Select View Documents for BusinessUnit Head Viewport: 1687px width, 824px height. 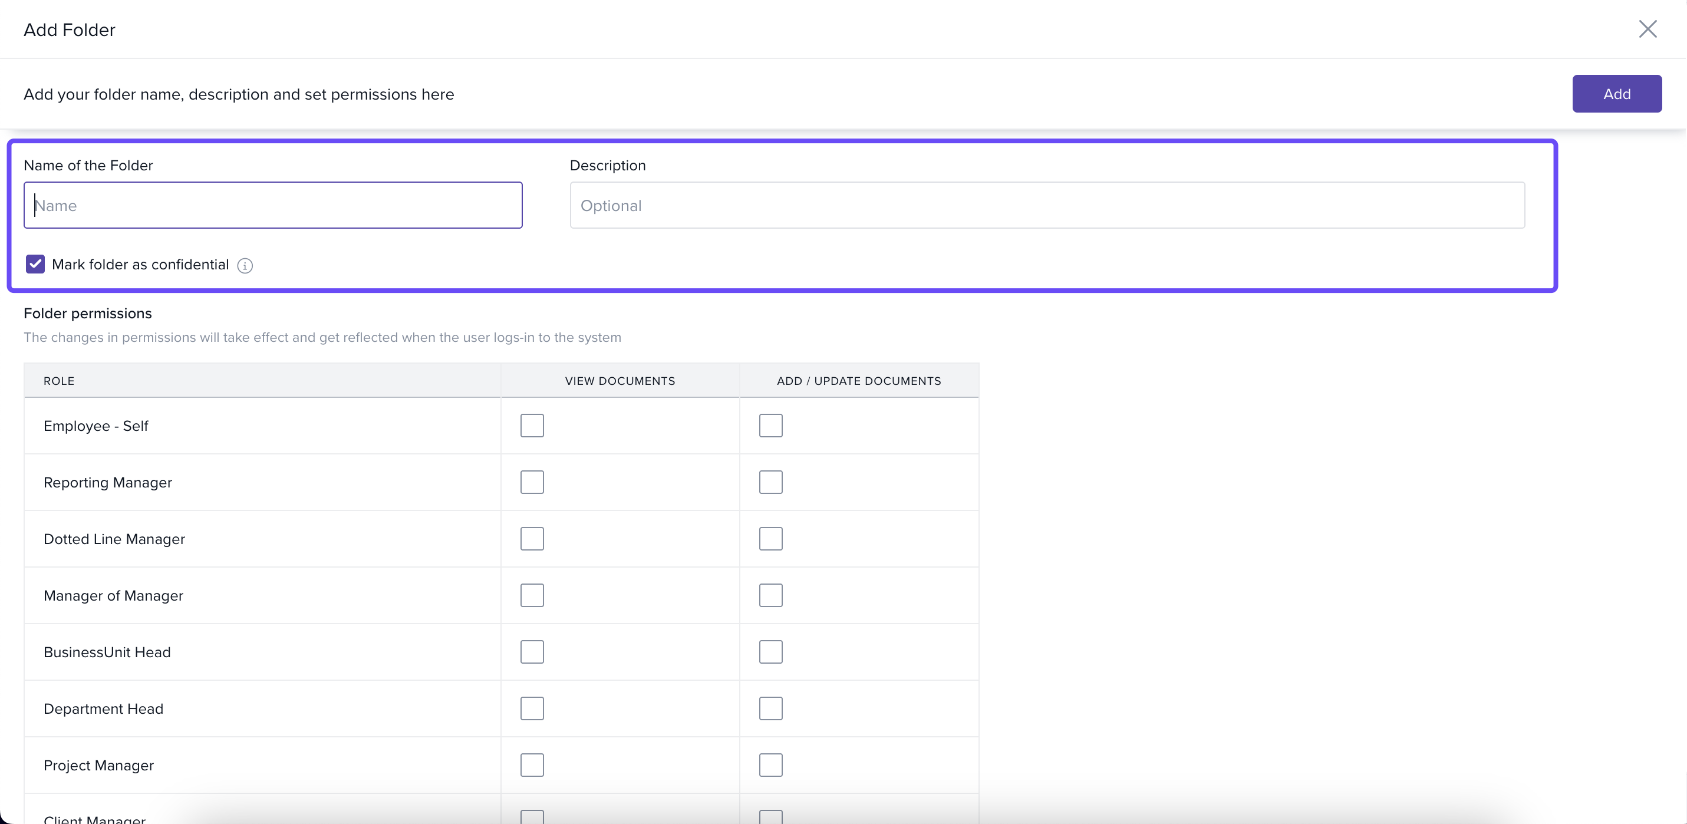(x=532, y=652)
